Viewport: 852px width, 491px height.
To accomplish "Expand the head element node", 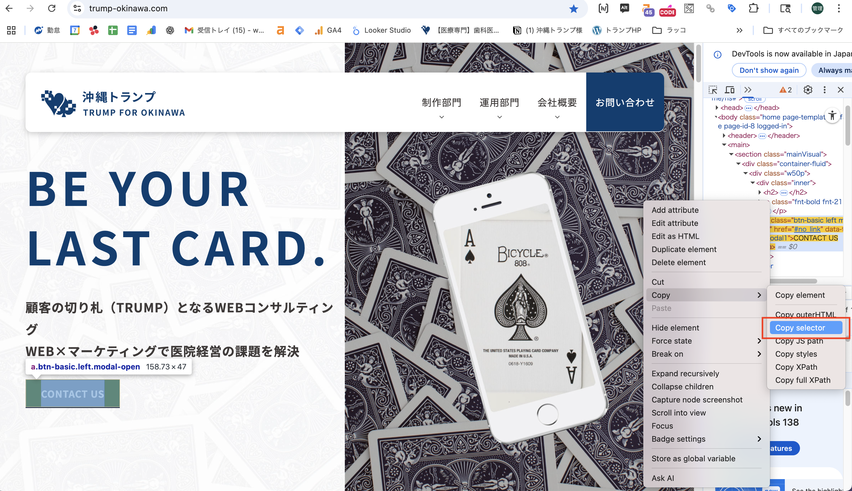I will coord(717,108).
